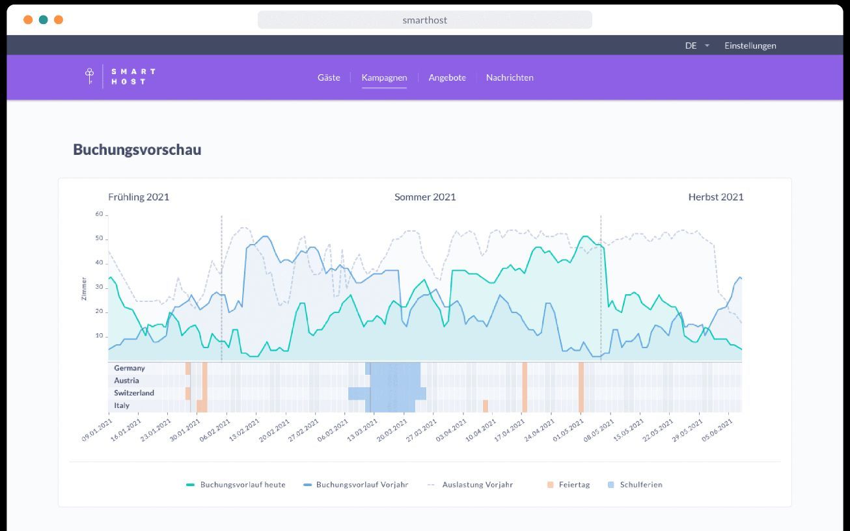Switch to the Gäste tab
Image resolution: width=850 pixels, height=531 pixels.
[x=329, y=77]
